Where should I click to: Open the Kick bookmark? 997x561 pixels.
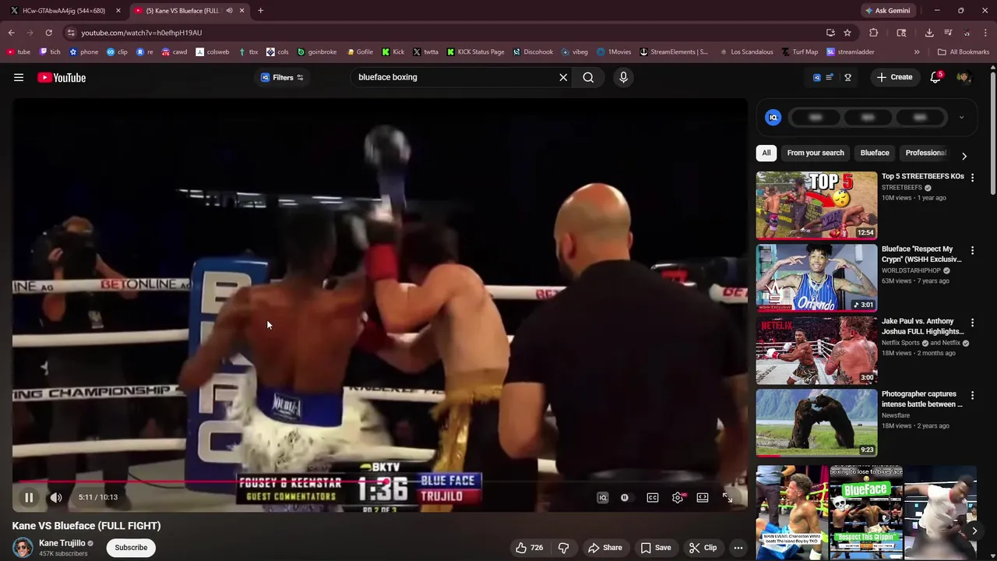(393, 52)
